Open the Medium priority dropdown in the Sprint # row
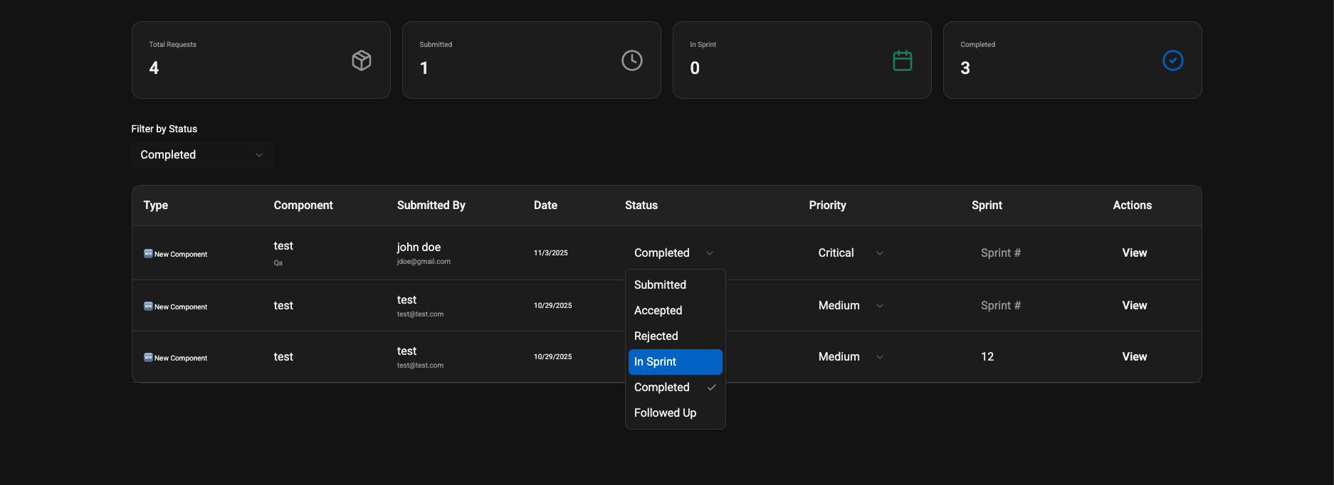 [851, 306]
